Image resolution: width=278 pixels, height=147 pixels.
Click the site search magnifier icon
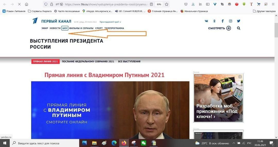[x=239, y=28]
